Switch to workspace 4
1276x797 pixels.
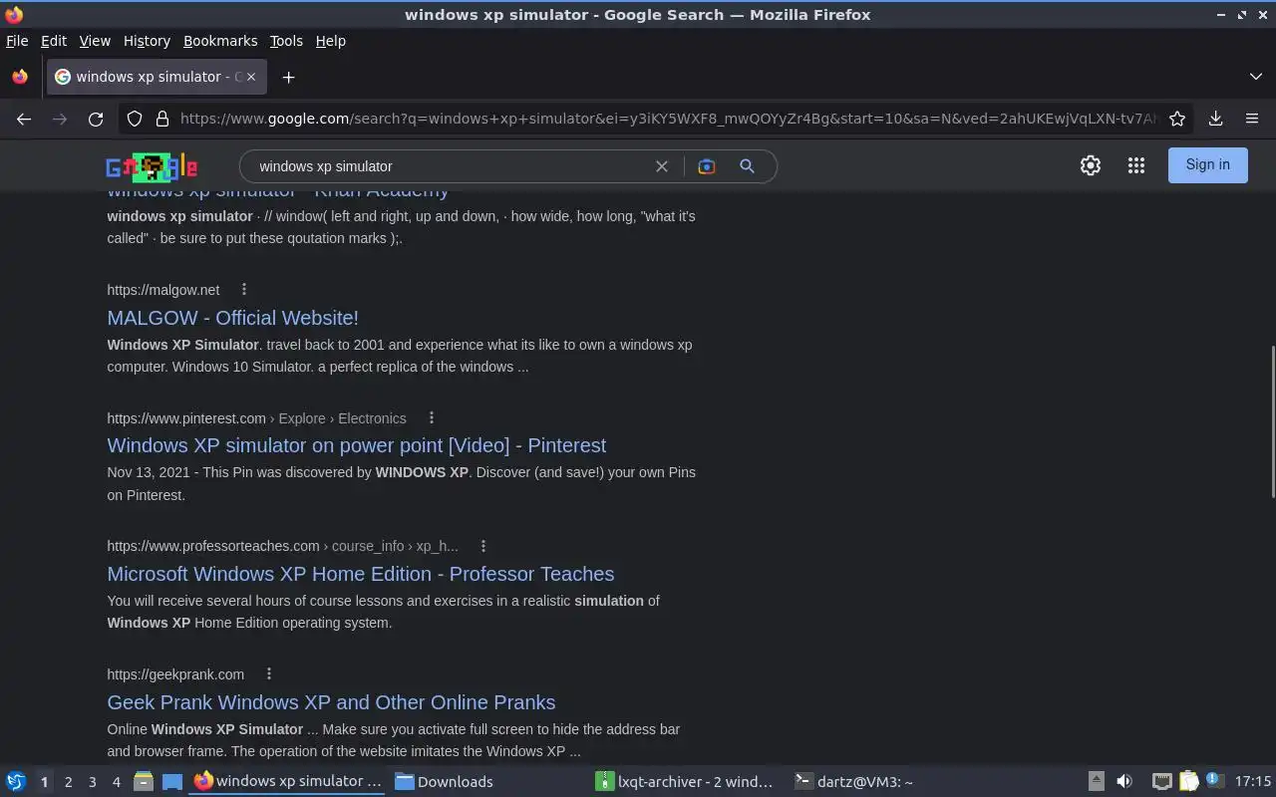click(x=116, y=782)
